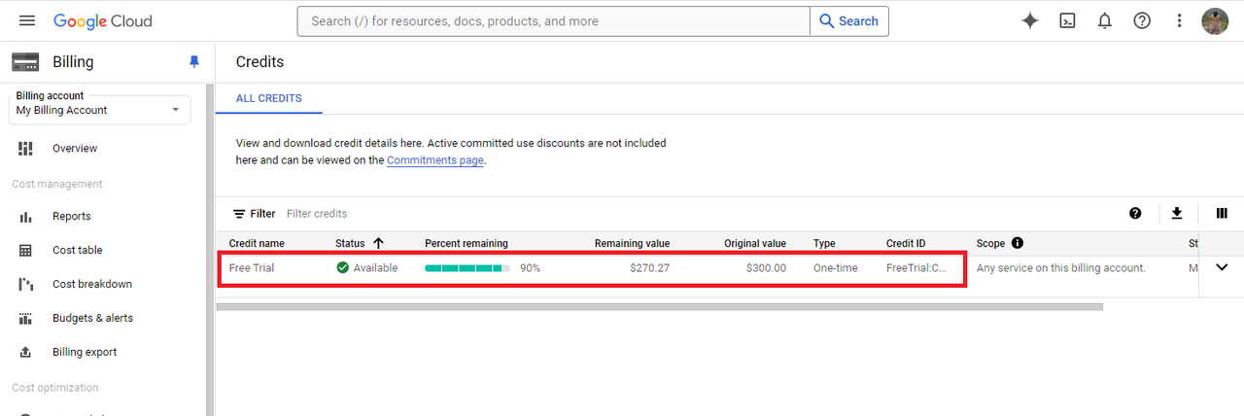Click the Credits page title

pos(259,62)
